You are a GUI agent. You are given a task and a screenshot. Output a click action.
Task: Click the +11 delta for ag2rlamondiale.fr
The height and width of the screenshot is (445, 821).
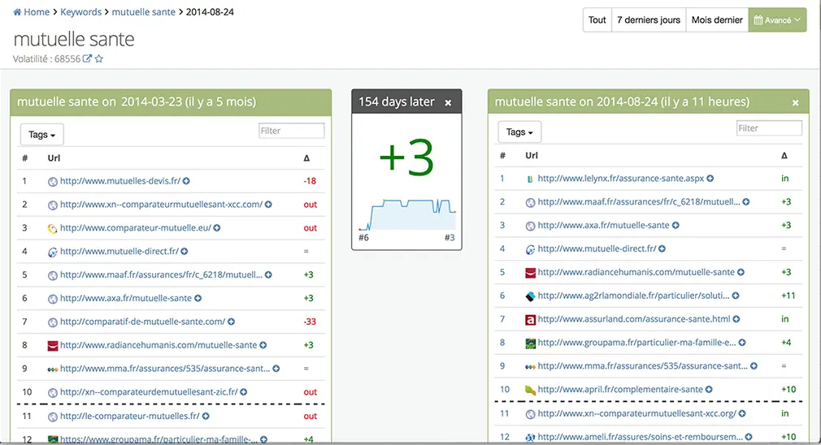click(788, 296)
